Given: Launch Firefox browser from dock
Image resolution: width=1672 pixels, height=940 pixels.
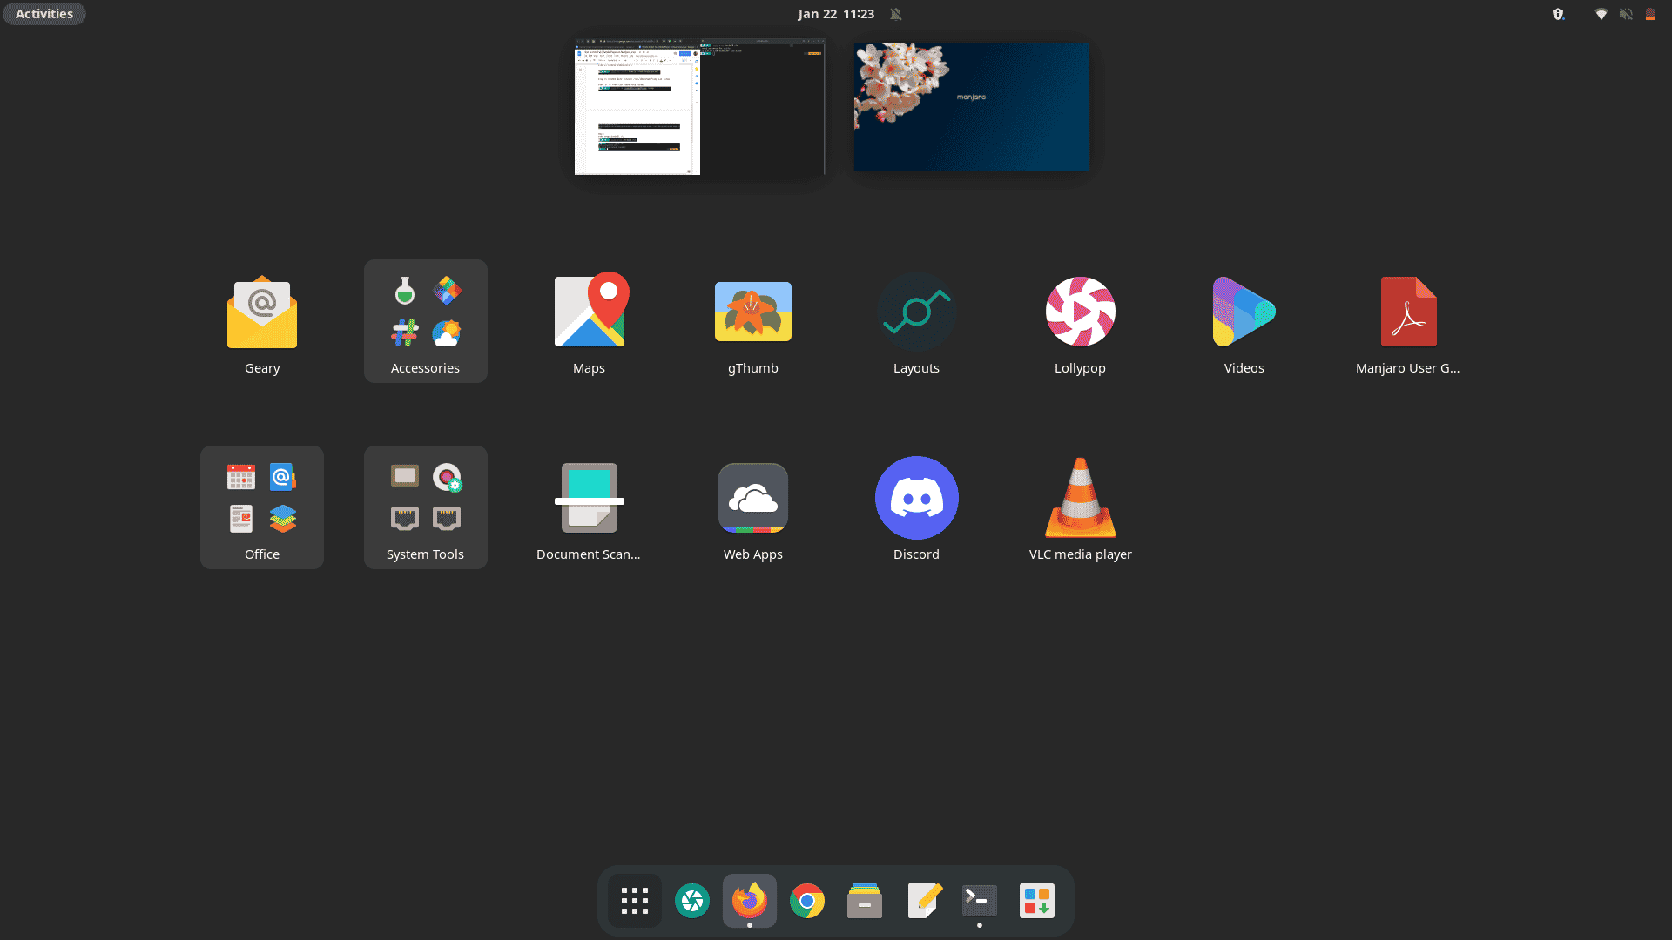Looking at the screenshot, I should [x=749, y=900].
